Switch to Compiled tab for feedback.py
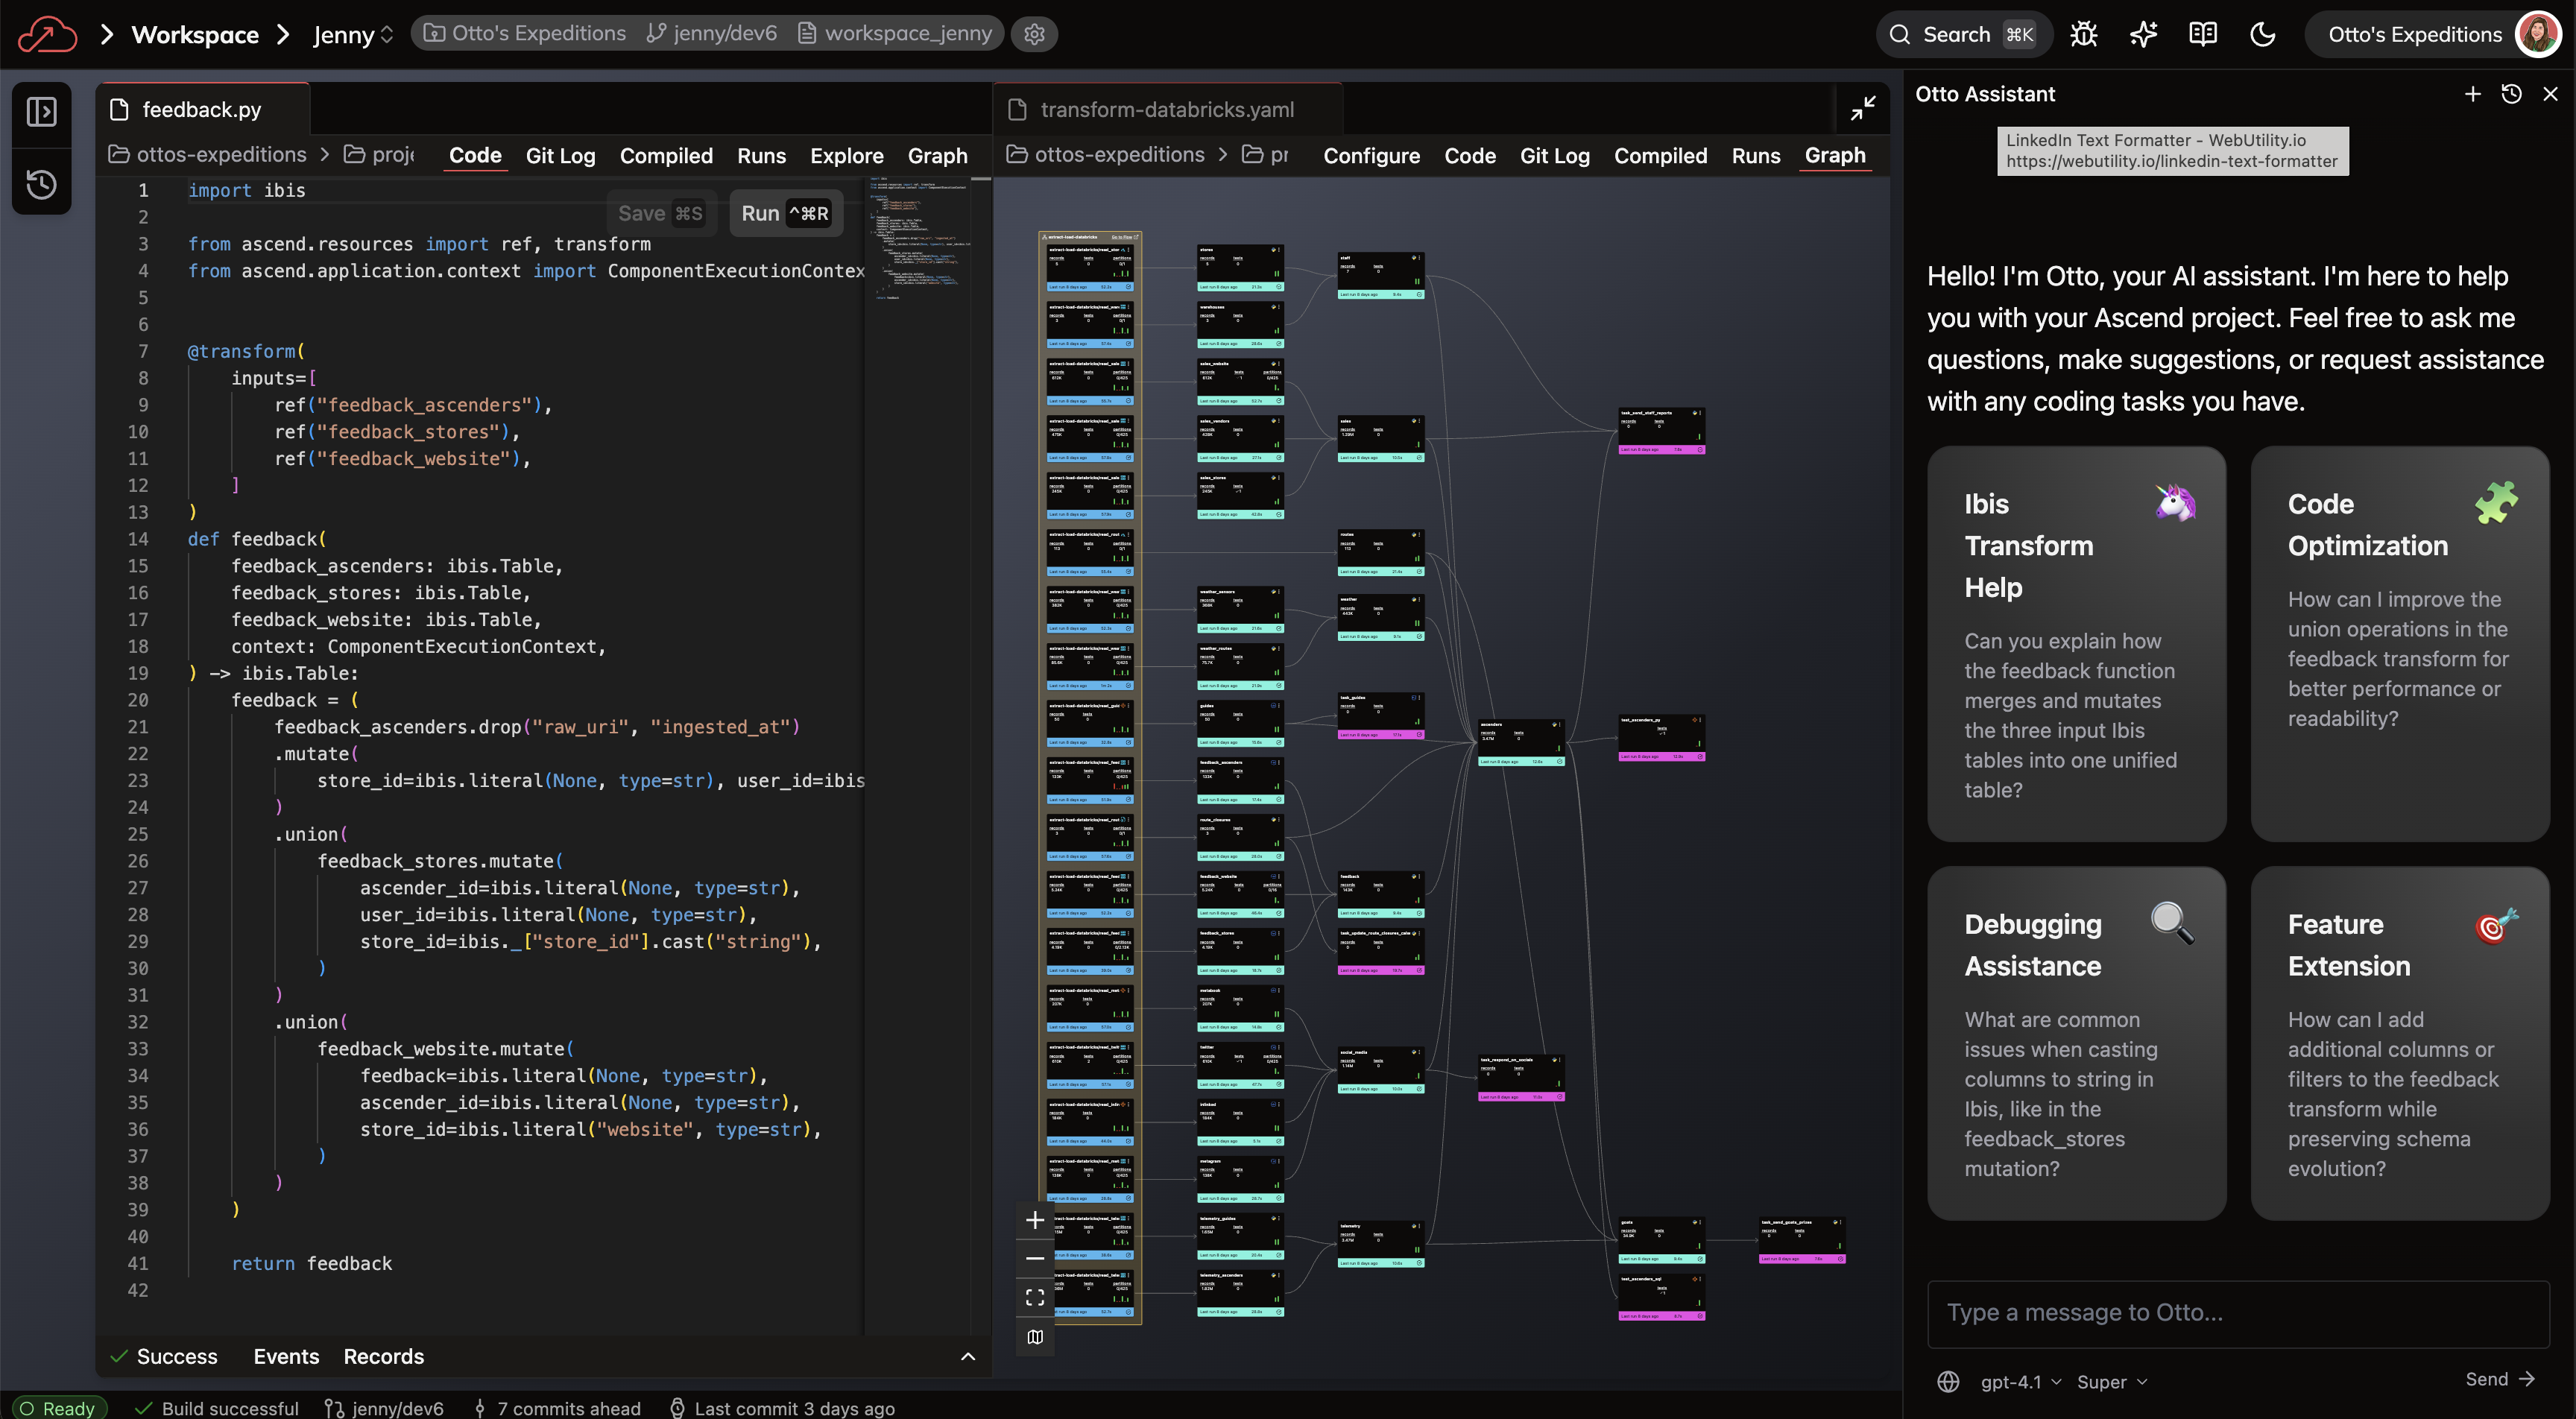This screenshot has height=1419, width=2576. pyautogui.click(x=666, y=156)
